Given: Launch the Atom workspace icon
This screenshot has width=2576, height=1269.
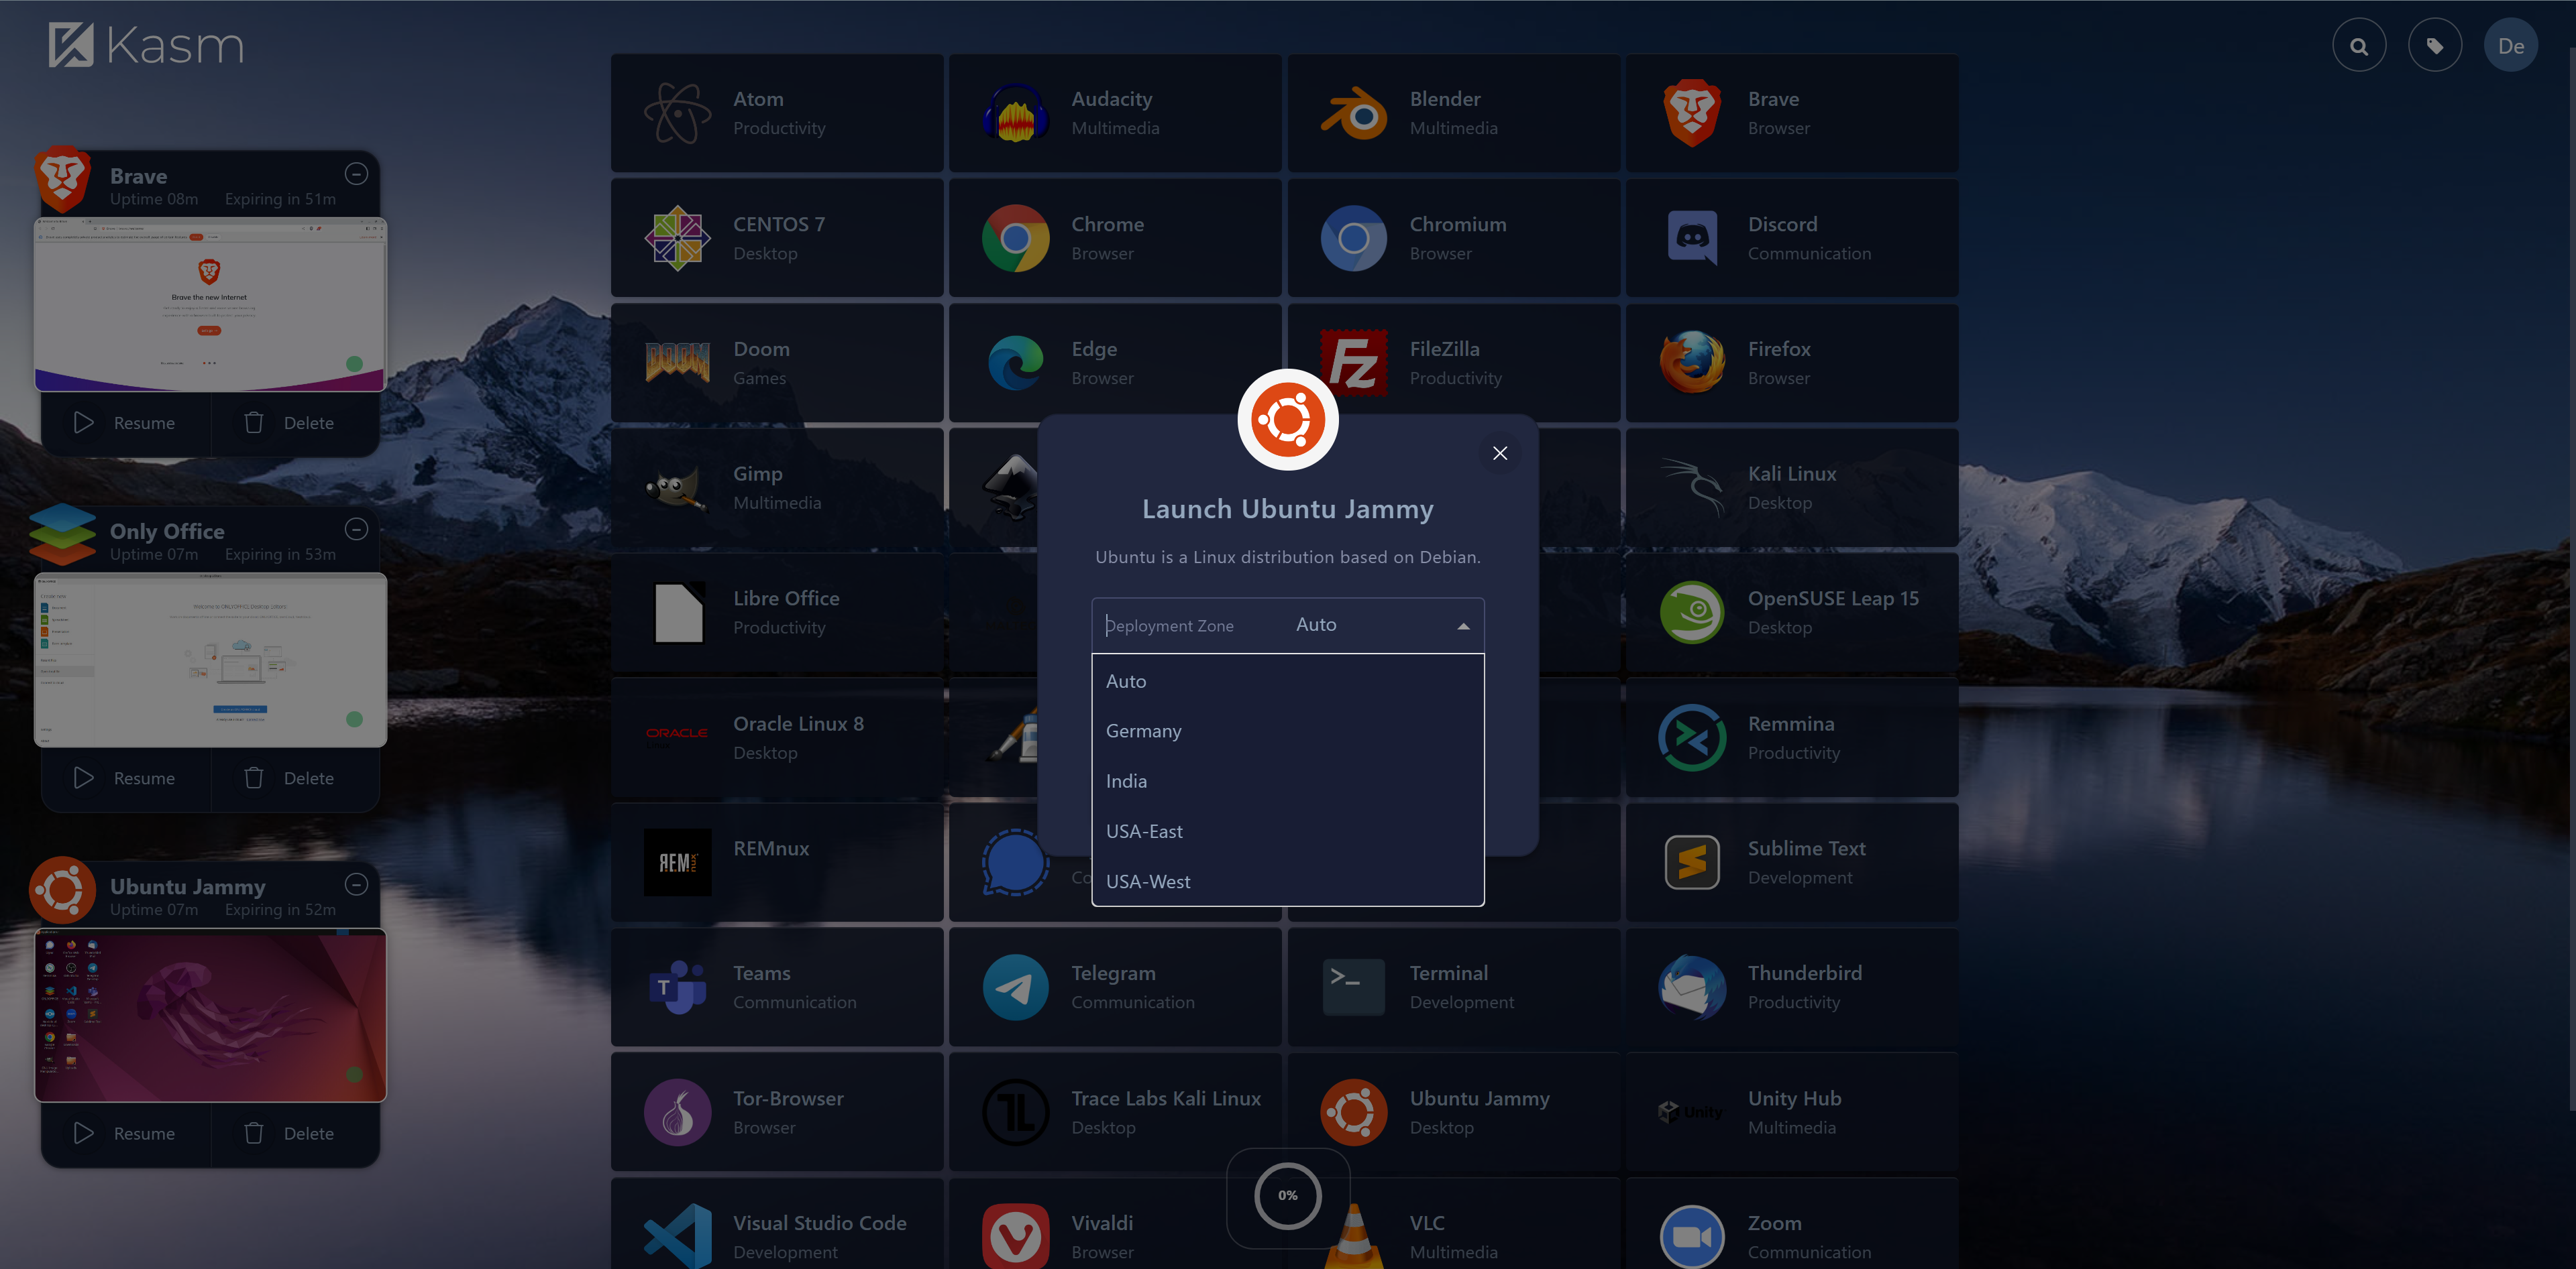Looking at the screenshot, I should (x=678, y=113).
